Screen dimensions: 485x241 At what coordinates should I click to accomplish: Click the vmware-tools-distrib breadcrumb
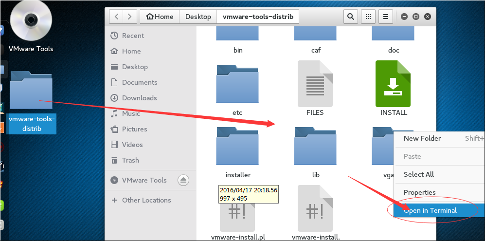pos(258,17)
